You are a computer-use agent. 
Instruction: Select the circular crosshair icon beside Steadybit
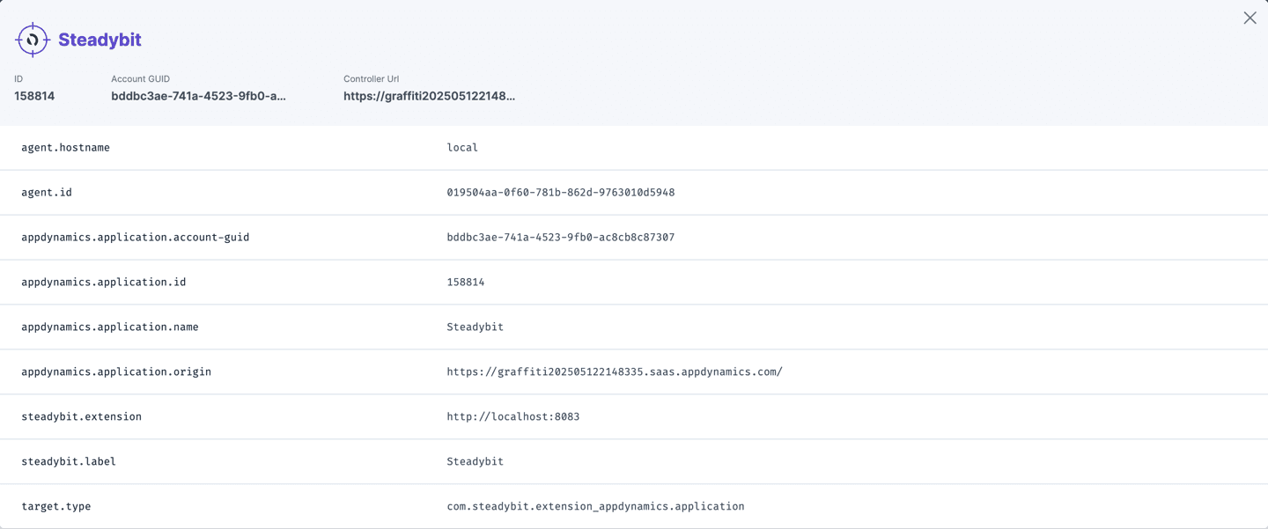[x=32, y=39]
